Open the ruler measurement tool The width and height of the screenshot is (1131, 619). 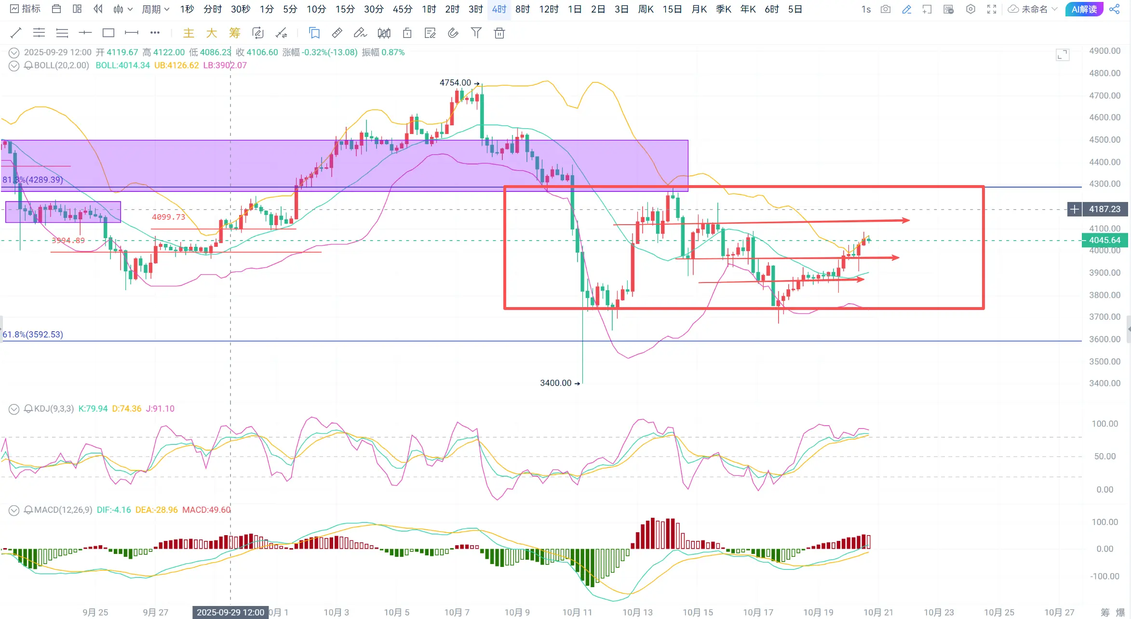[337, 33]
